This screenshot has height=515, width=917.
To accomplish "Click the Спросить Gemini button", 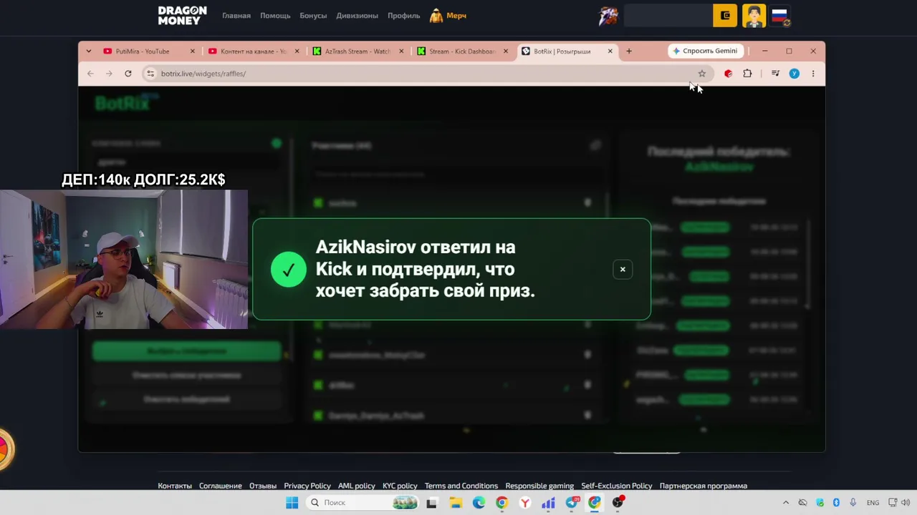I will tap(705, 51).
